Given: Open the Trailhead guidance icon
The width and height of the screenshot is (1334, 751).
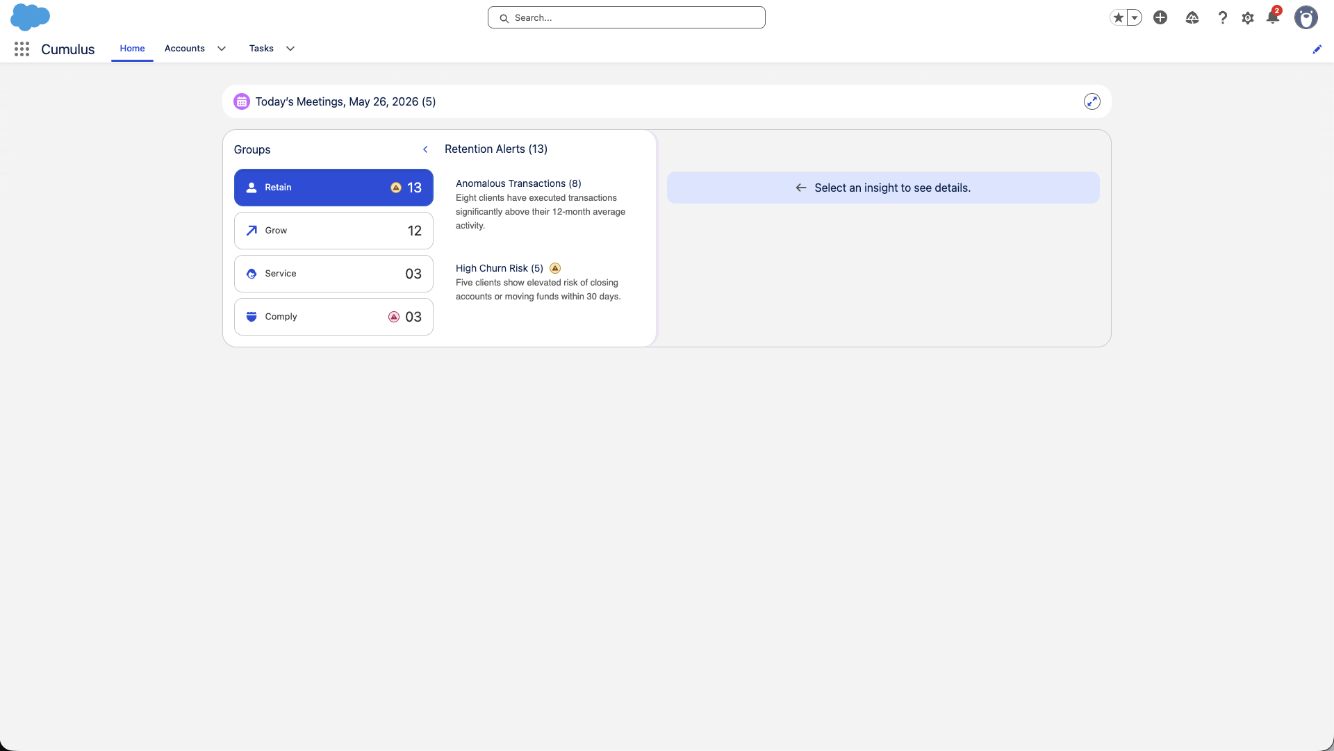Looking at the screenshot, I should point(1192,17).
